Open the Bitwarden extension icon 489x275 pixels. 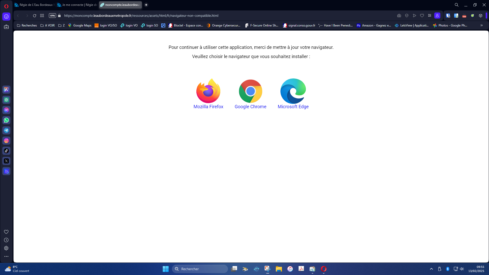pyautogui.click(x=448, y=16)
